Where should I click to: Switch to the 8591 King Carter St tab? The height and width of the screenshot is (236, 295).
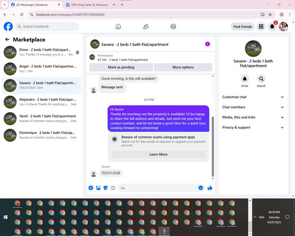pyautogui.click(x=90, y=5)
